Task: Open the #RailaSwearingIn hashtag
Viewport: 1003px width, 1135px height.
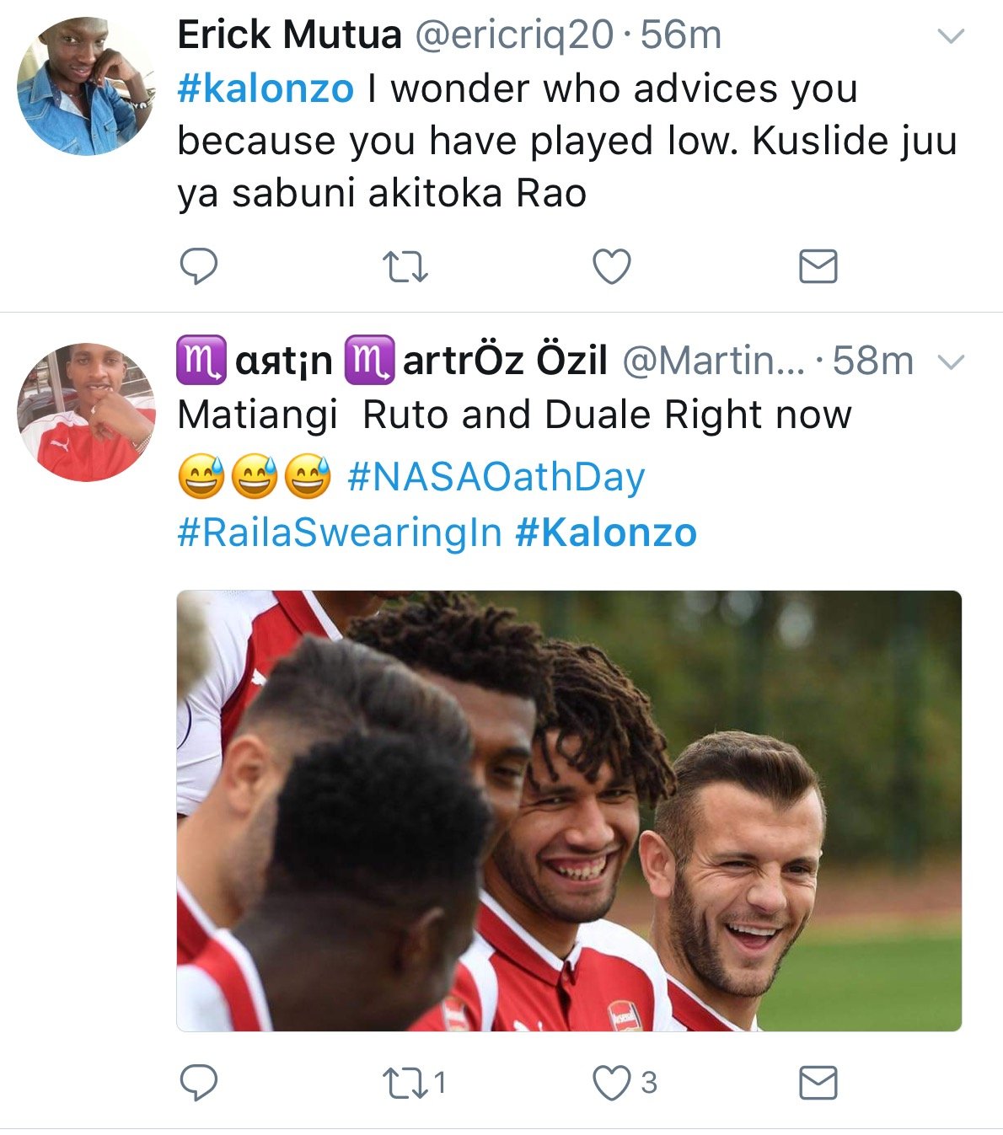Action: pos(340,533)
